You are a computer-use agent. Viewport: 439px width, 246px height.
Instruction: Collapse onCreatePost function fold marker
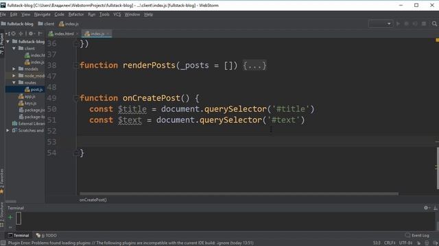tap(75, 98)
